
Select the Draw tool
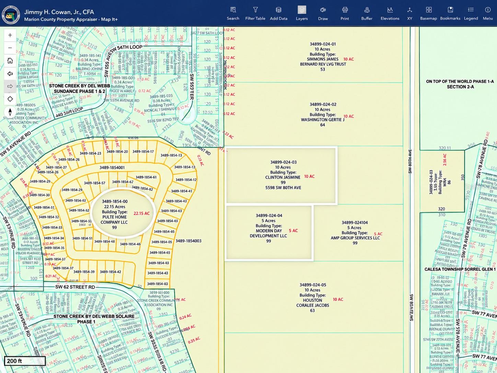click(x=323, y=13)
